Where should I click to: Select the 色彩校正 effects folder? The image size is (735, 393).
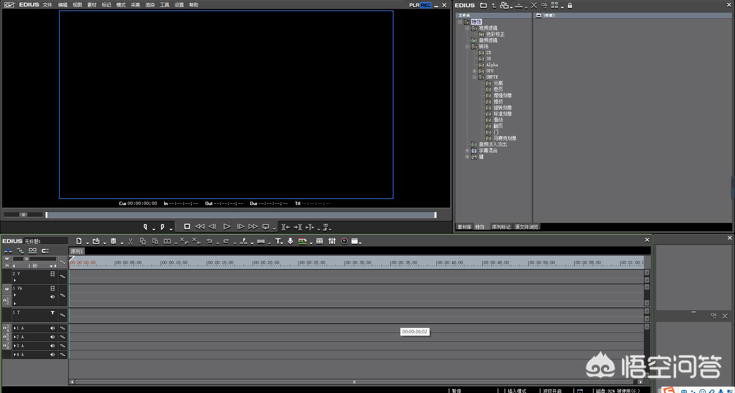click(495, 34)
